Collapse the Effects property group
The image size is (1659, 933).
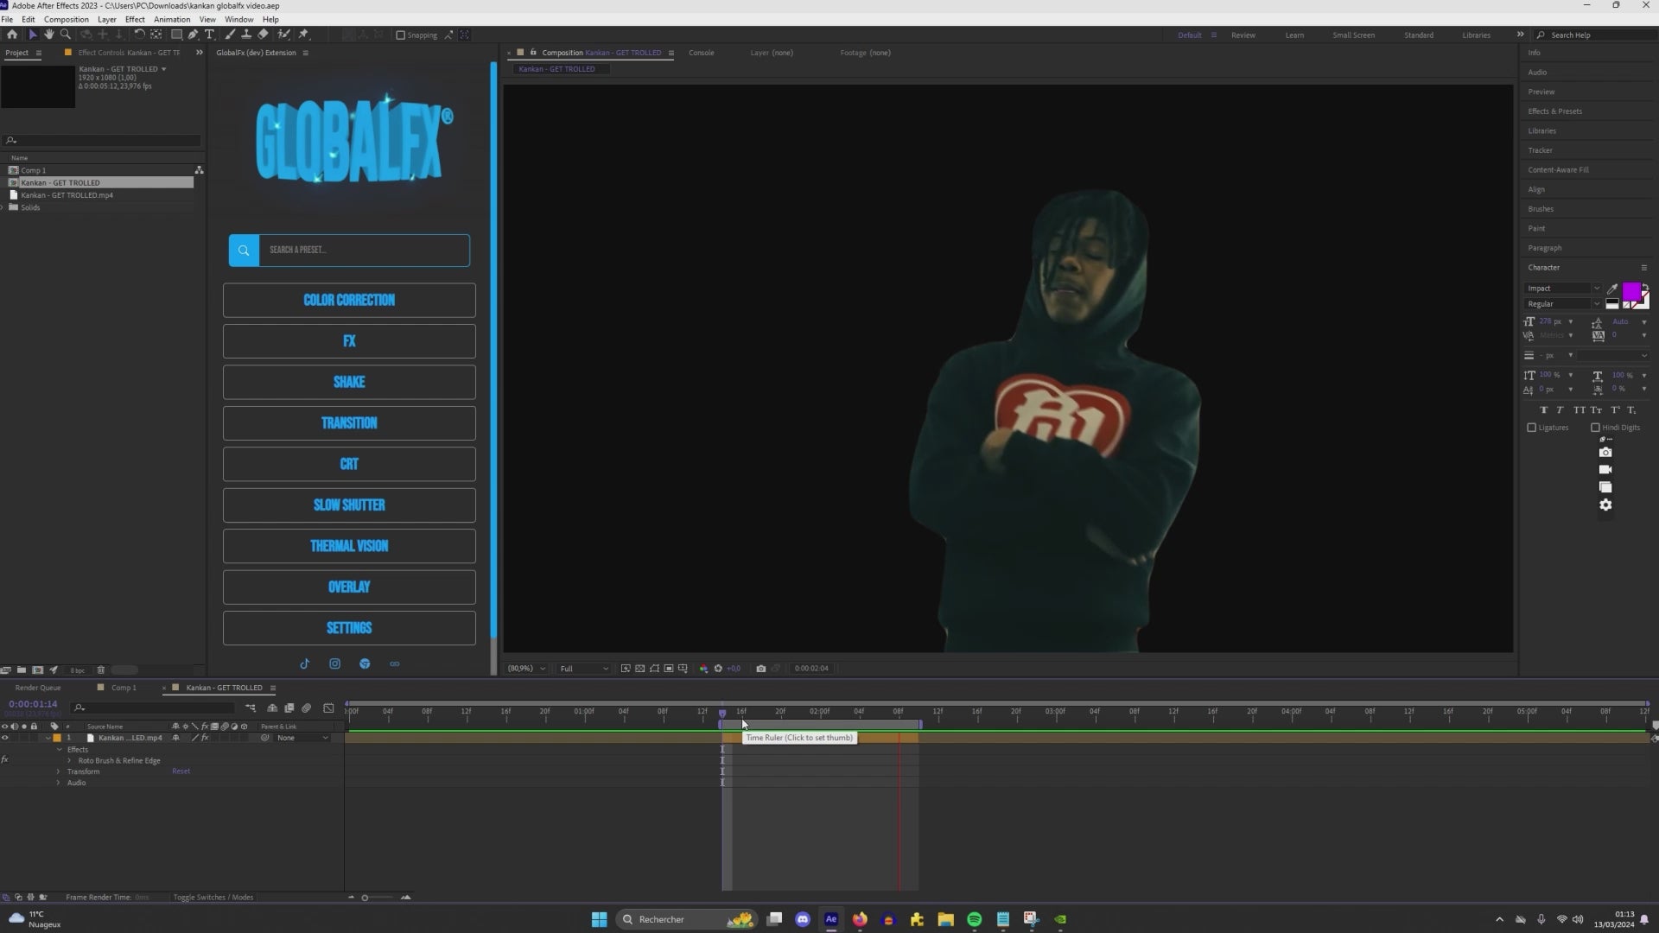pos(59,750)
